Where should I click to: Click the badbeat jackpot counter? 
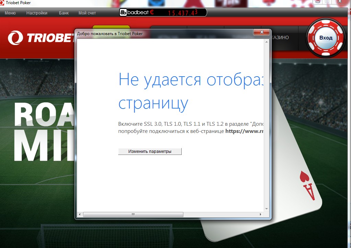(163, 12)
